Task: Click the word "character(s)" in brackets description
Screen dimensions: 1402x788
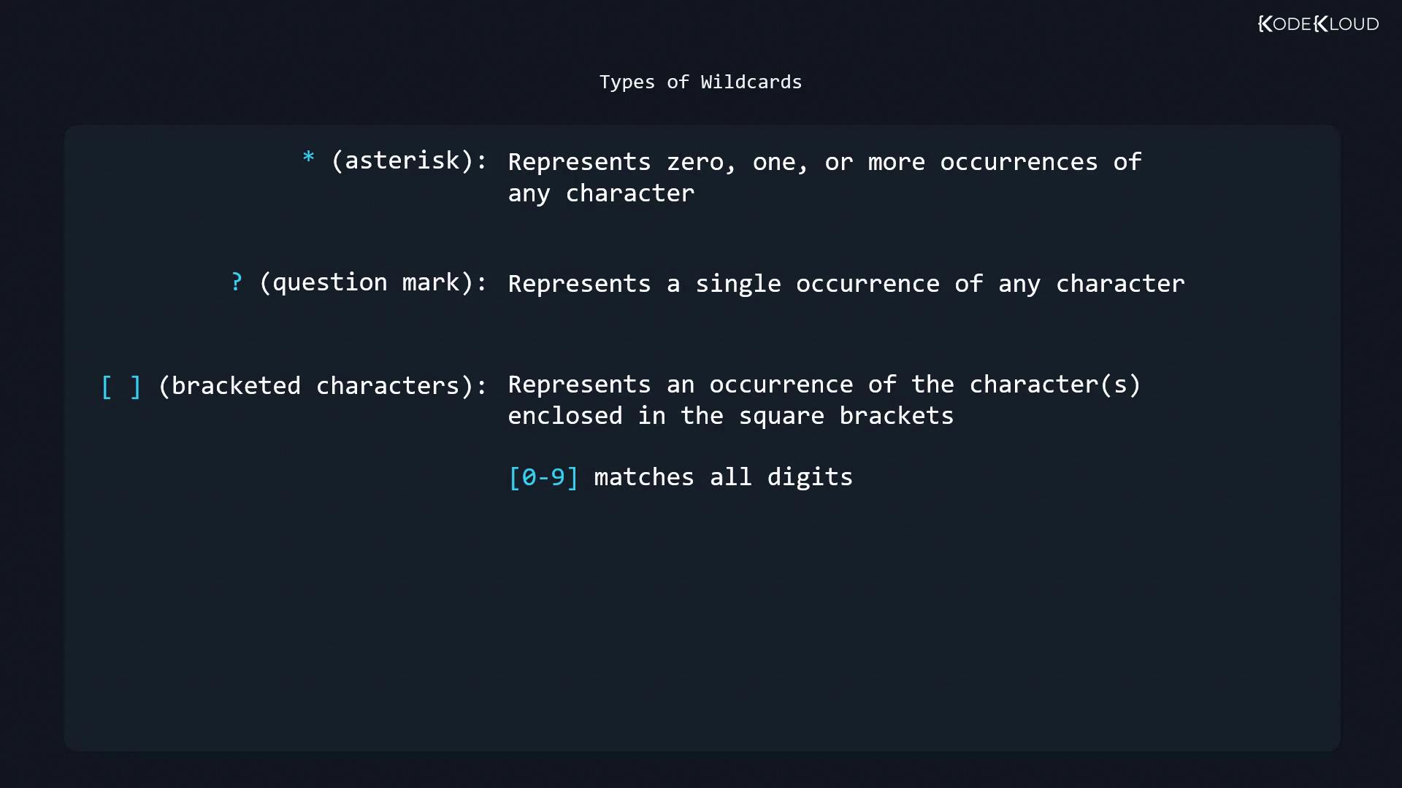Action: pos(1054,385)
